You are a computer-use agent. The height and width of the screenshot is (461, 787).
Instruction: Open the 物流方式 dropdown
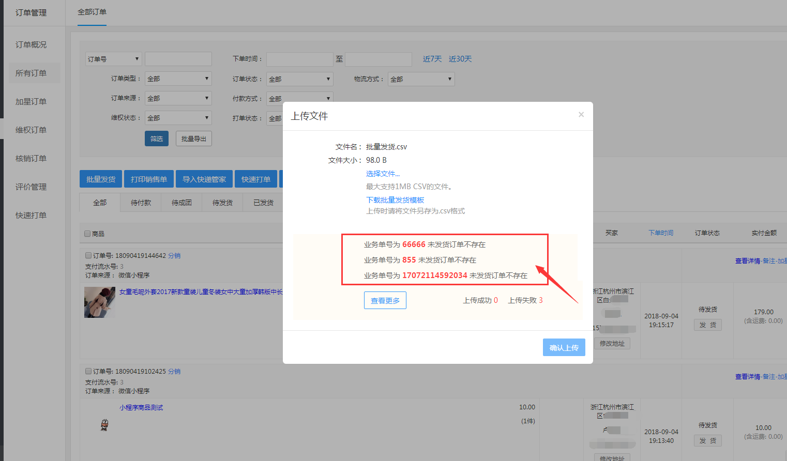421,79
